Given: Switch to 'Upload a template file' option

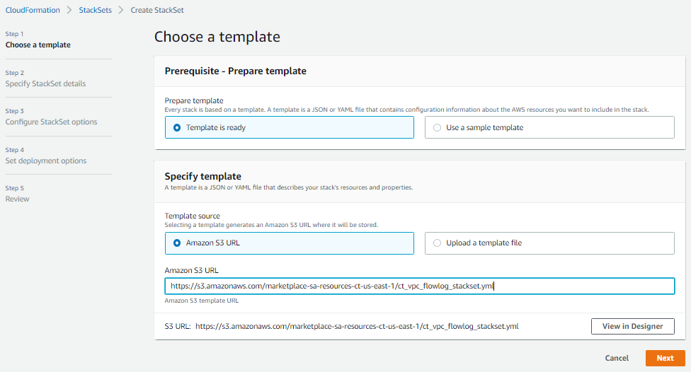Looking at the screenshot, I should 437,243.
